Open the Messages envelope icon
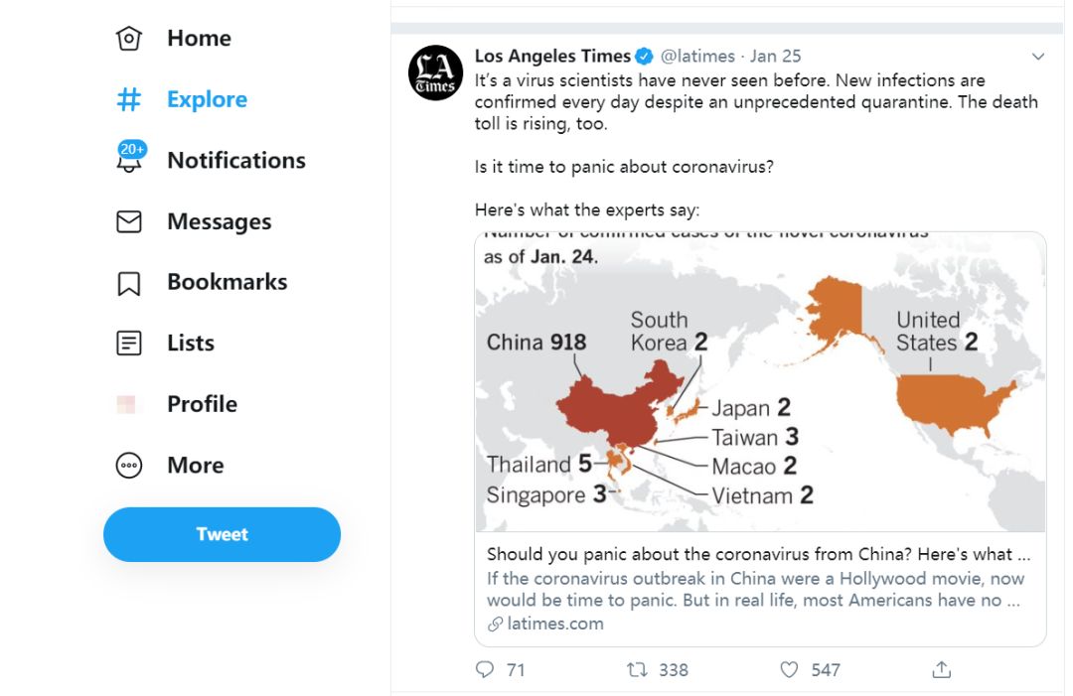1073x696 pixels. (x=128, y=221)
